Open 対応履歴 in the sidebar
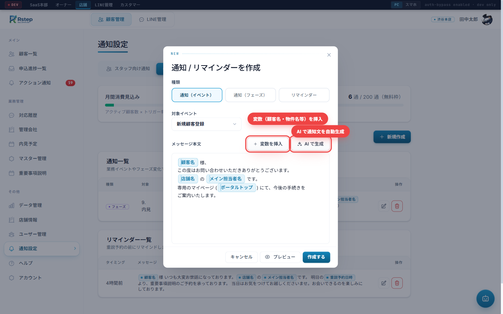The height and width of the screenshot is (314, 503). pos(42,115)
